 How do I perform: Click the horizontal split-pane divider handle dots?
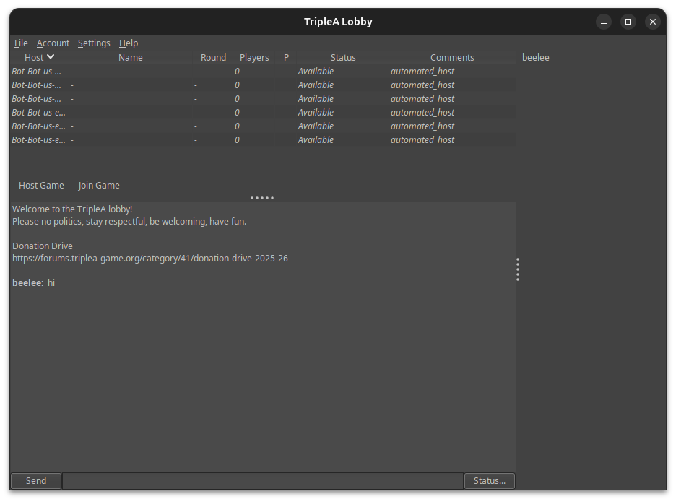pyautogui.click(x=262, y=198)
